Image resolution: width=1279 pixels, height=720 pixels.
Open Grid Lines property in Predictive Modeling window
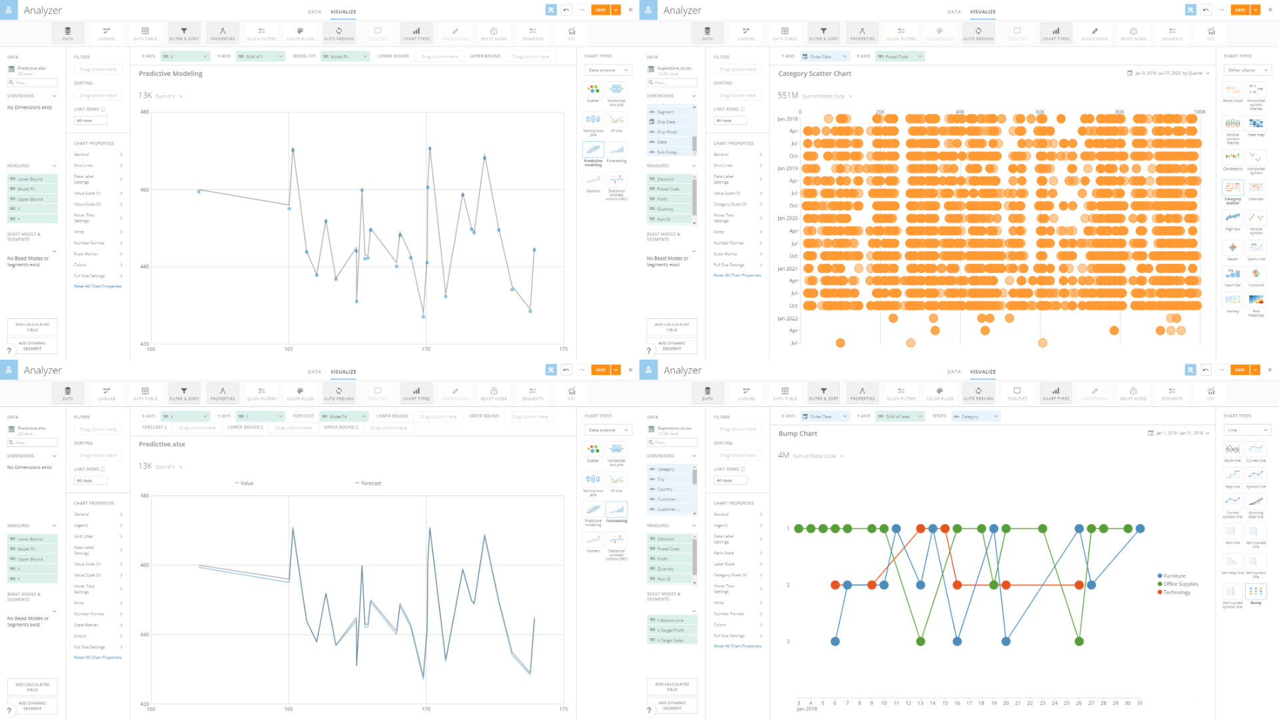[x=98, y=165]
